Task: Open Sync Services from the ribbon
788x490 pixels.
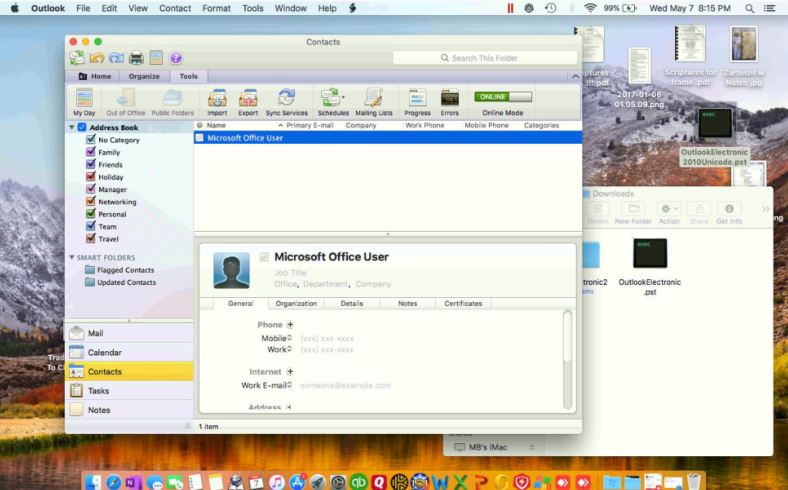Action: click(x=286, y=102)
